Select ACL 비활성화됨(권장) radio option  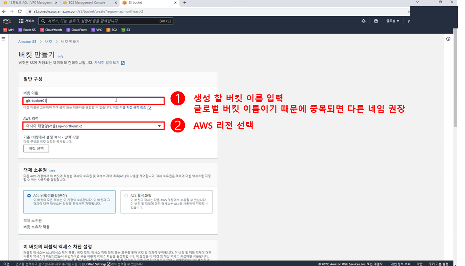[x=29, y=196]
